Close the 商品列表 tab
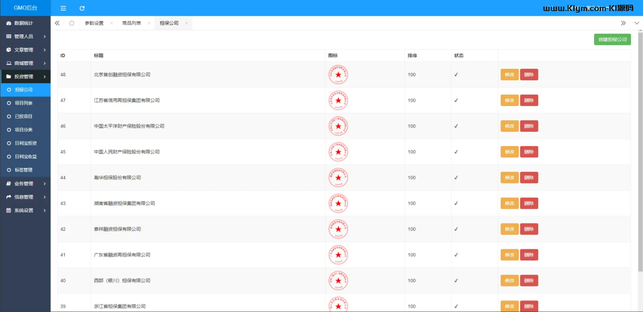The image size is (643, 312). pos(149,23)
